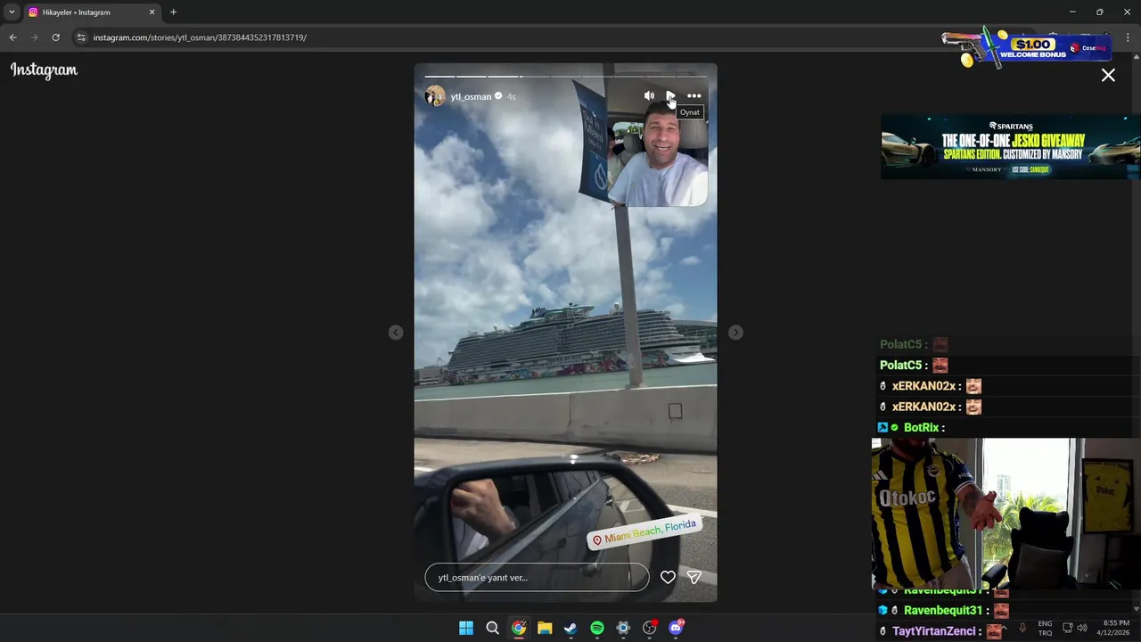Open File Explorer from taskbar
Viewport: 1141px width, 642px height.
[545, 629]
